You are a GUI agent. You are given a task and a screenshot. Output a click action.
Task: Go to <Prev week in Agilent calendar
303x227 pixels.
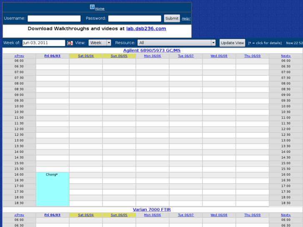(x=19, y=56)
